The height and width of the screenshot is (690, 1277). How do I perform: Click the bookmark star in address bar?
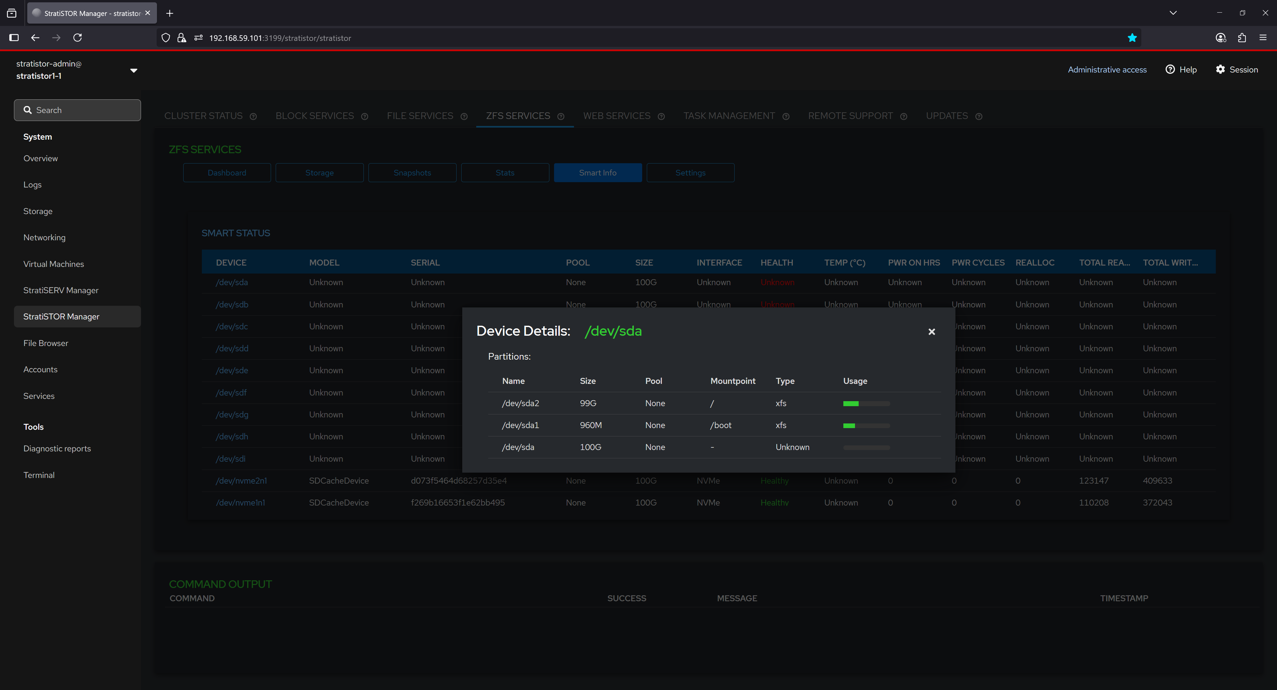point(1132,38)
